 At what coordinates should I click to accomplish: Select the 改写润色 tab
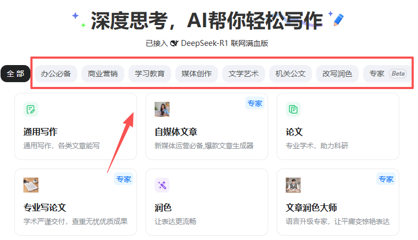click(x=337, y=74)
